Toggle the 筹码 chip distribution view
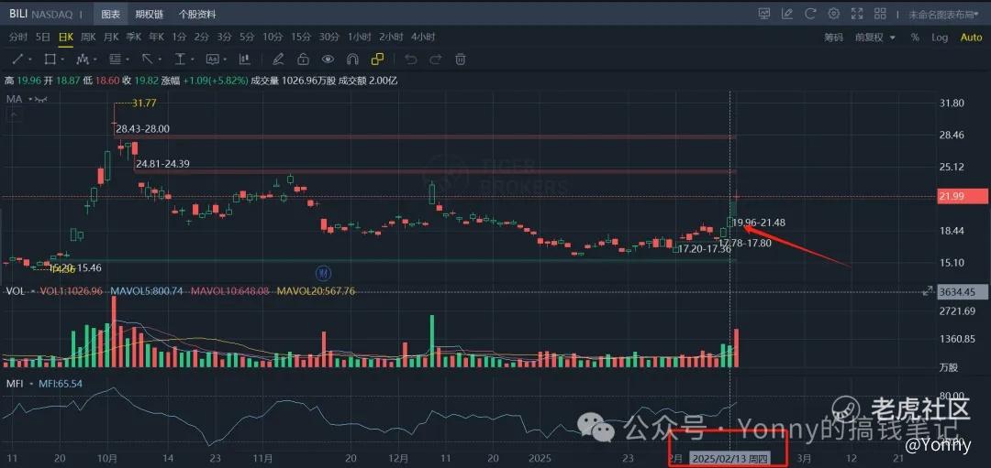The width and height of the screenshot is (991, 468). point(833,38)
